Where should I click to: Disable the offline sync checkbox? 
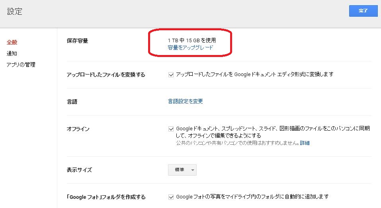171,129
